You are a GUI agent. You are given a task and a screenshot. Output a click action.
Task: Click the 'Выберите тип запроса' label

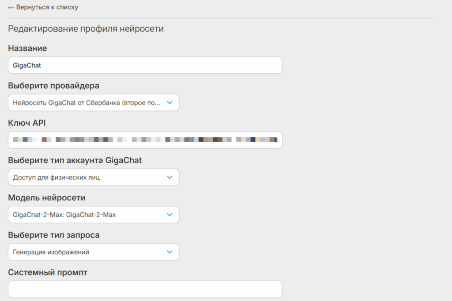tap(54, 235)
